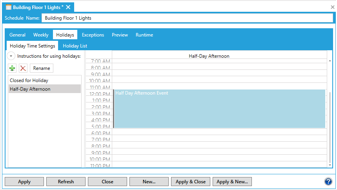Click the Refresh button
The image size is (337, 190).
coord(66,182)
